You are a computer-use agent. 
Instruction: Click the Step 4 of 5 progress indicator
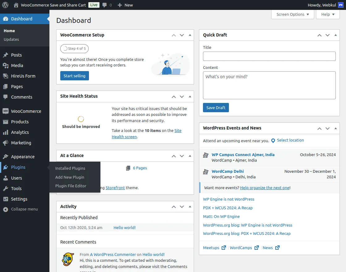click(74, 49)
